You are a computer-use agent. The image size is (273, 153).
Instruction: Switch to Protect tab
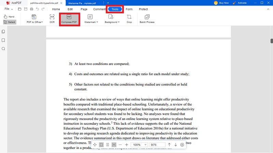(x=143, y=9)
